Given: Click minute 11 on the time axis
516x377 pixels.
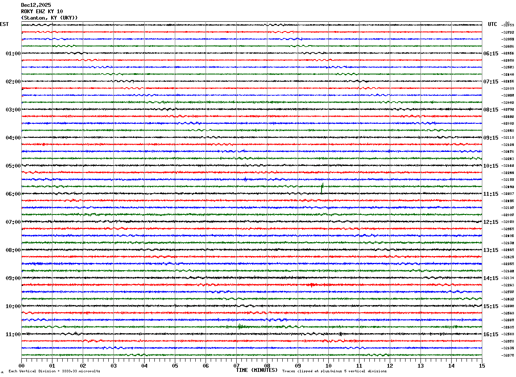Looking at the screenshot, I should click(359, 366).
